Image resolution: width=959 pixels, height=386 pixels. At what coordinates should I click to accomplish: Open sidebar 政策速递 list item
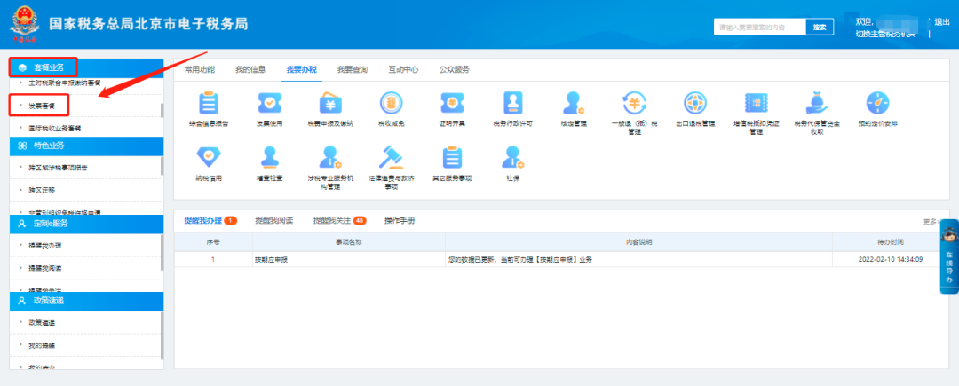(43, 322)
